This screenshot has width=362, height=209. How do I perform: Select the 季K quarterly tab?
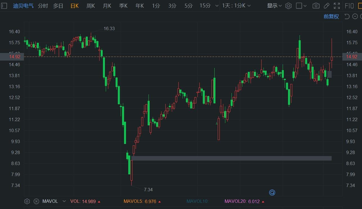(x=123, y=6)
